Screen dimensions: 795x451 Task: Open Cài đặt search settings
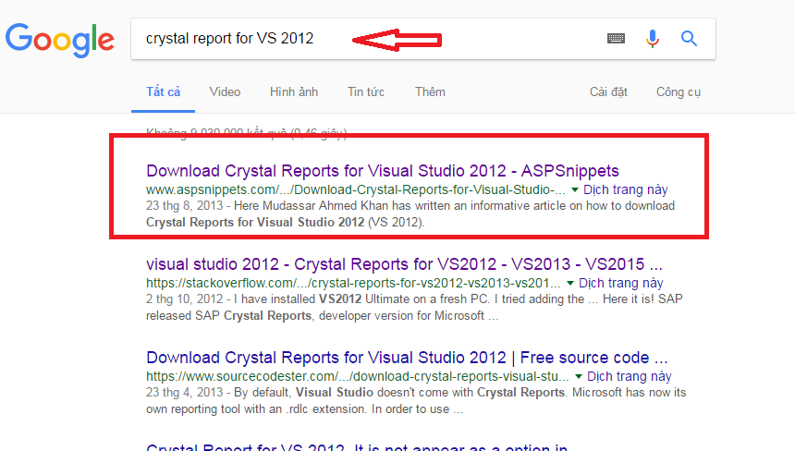(x=608, y=91)
